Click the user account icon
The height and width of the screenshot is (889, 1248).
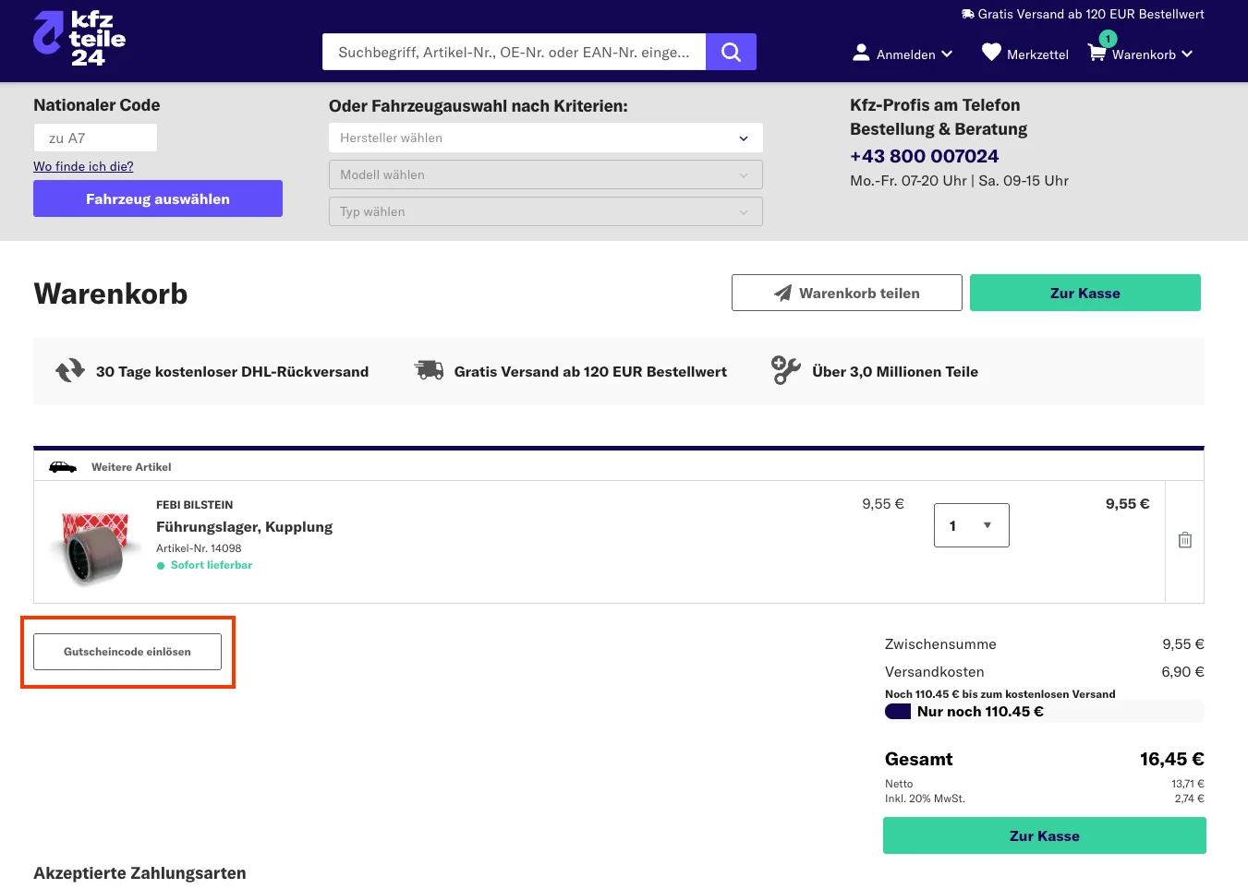click(861, 53)
